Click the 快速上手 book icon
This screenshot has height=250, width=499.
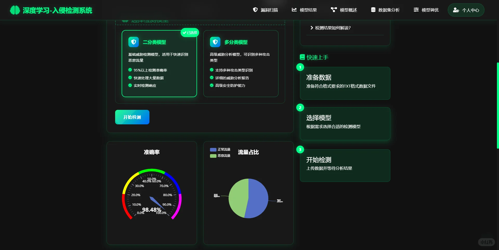click(x=302, y=57)
